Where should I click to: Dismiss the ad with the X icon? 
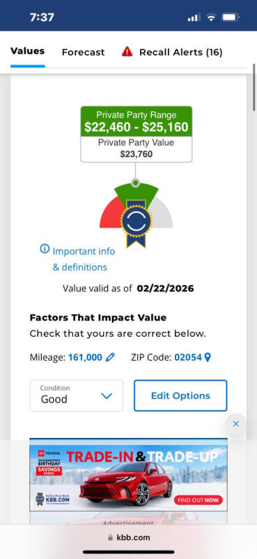click(235, 424)
